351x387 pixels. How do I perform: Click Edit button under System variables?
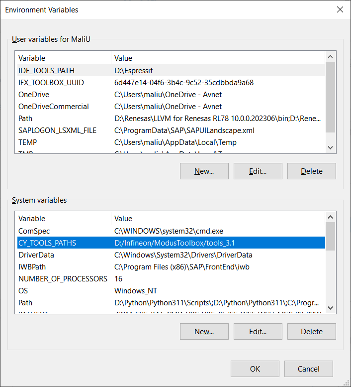[x=258, y=331]
